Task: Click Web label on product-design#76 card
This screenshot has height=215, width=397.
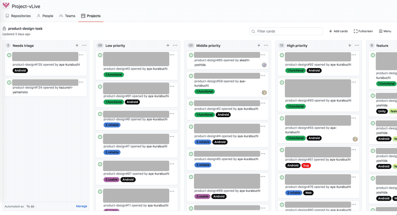Action: point(308,193)
